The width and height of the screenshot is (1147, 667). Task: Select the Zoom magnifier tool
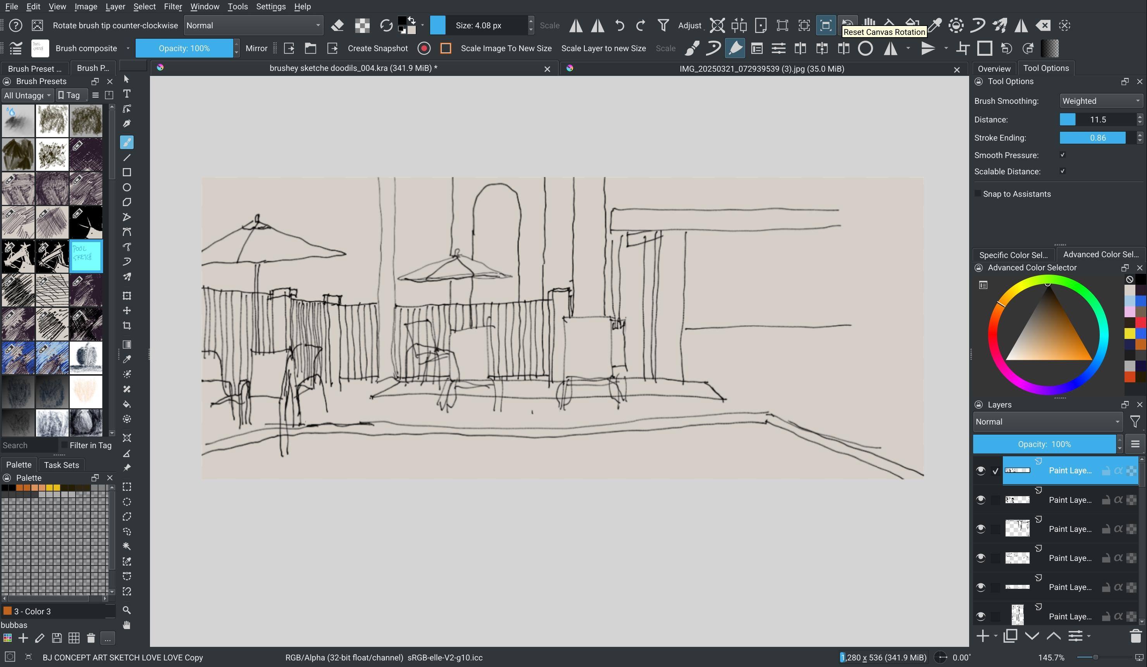[x=127, y=610]
